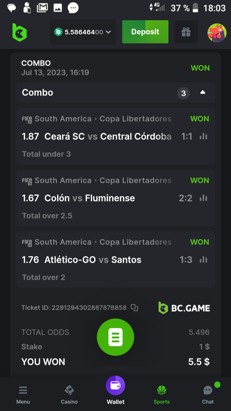Screen dimensions: 231x411
Task: Tap the 4G signal status indicator
Action: pyautogui.click(x=157, y=7)
